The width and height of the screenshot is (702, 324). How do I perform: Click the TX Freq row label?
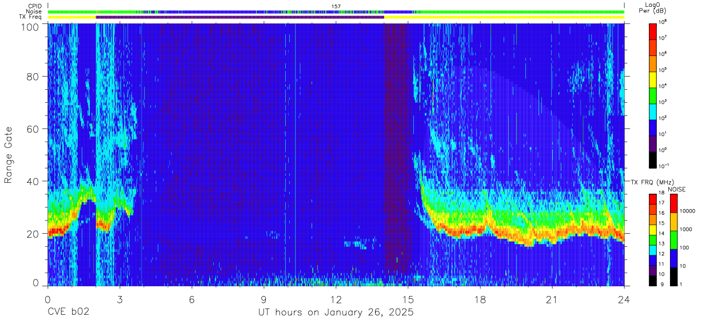click(x=30, y=17)
